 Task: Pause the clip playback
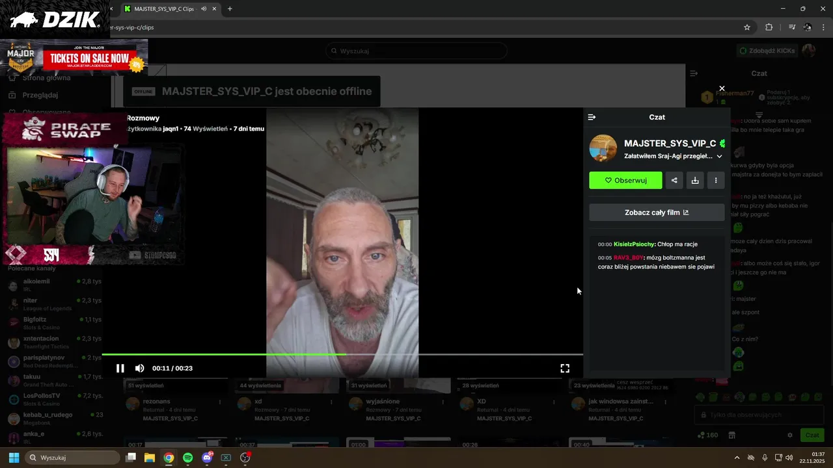pyautogui.click(x=120, y=368)
